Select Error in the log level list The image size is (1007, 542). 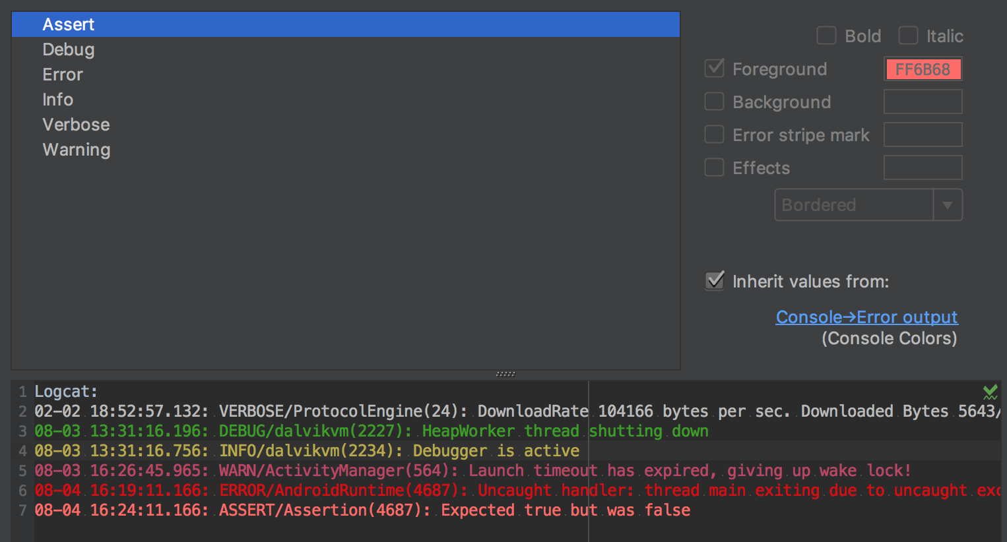(x=63, y=75)
